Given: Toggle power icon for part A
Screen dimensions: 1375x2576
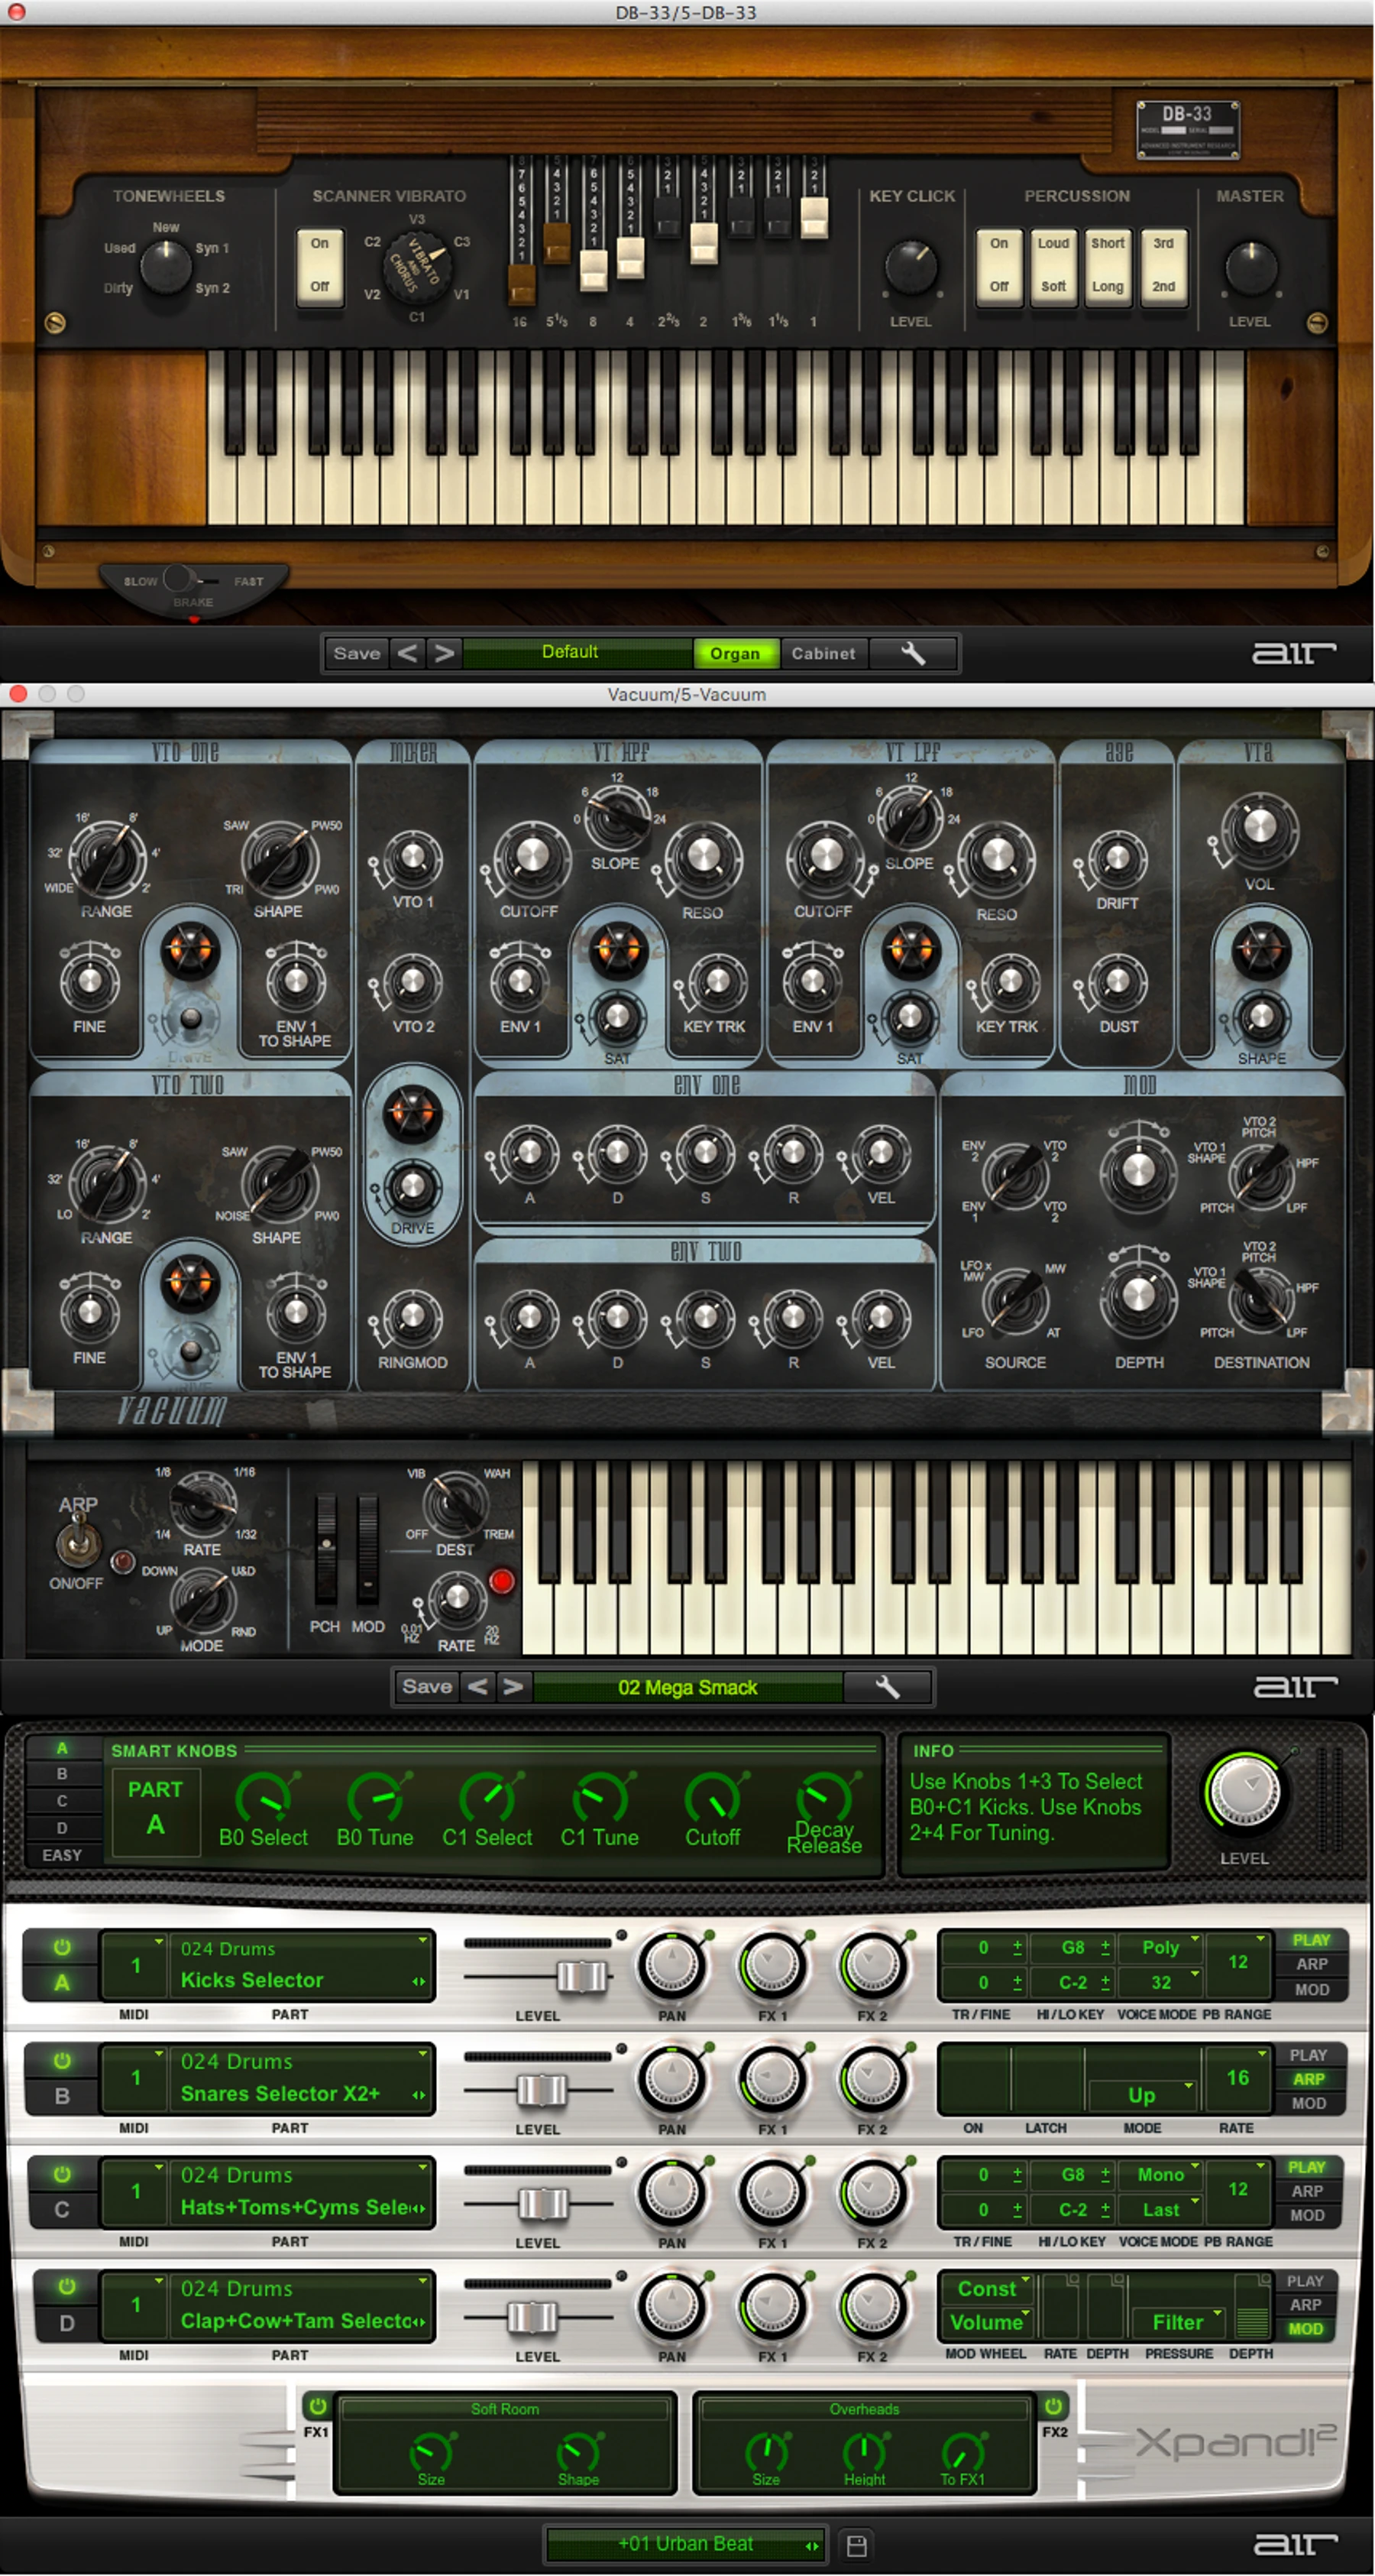Looking at the screenshot, I should coord(62,1947).
